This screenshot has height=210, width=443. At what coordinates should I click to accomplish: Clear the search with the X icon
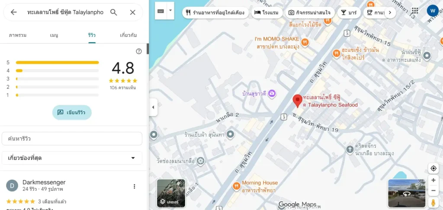click(132, 12)
